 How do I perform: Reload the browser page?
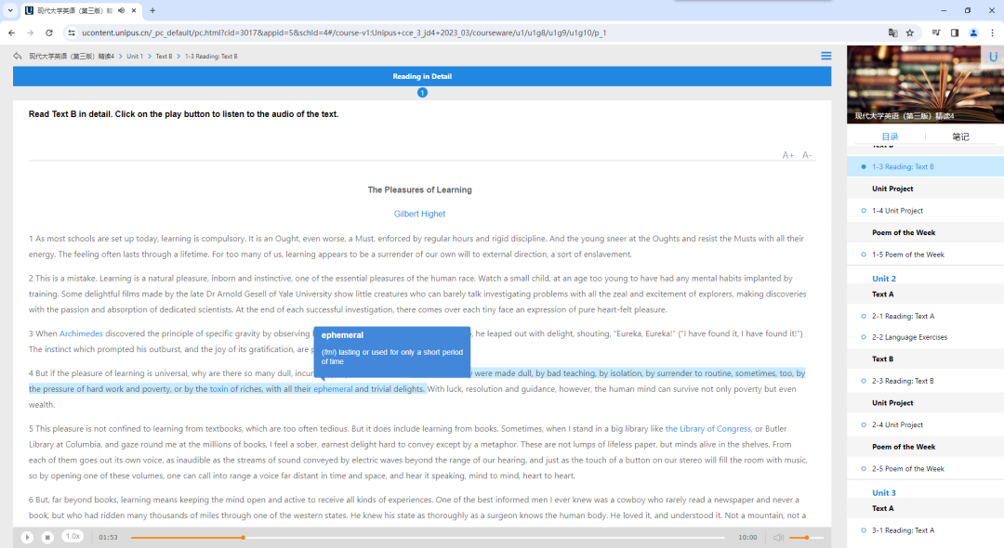49,33
